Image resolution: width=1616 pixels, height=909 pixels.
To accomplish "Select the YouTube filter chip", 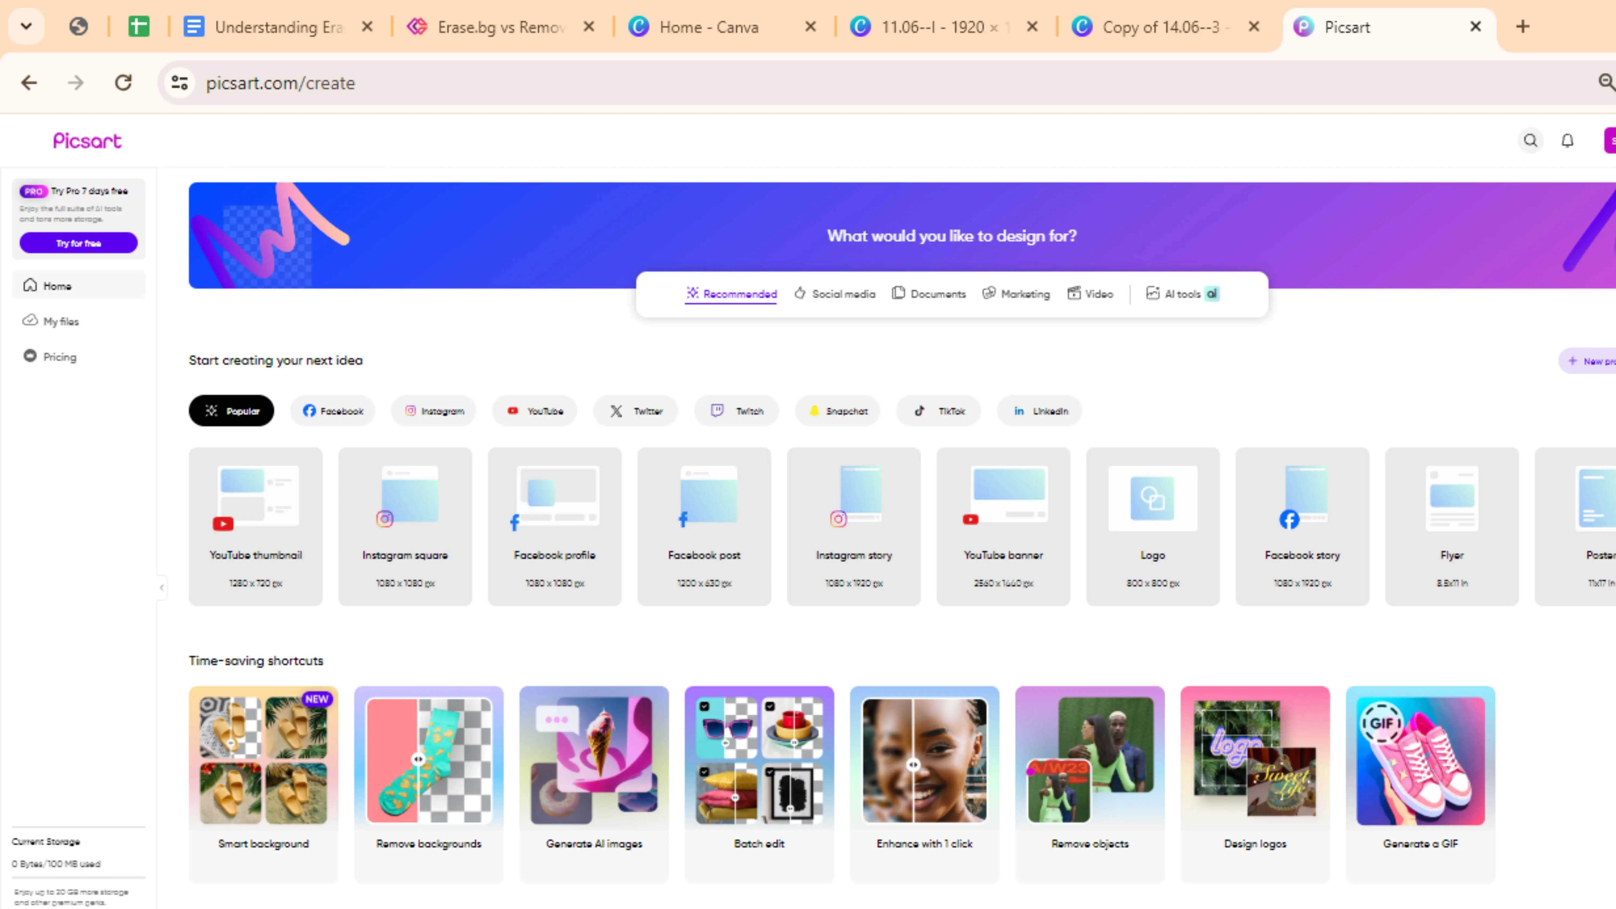I will tap(534, 411).
